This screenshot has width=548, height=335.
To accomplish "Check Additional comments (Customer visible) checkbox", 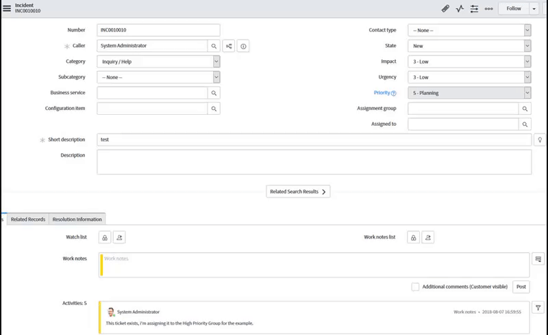I will pyautogui.click(x=416, y=286).
